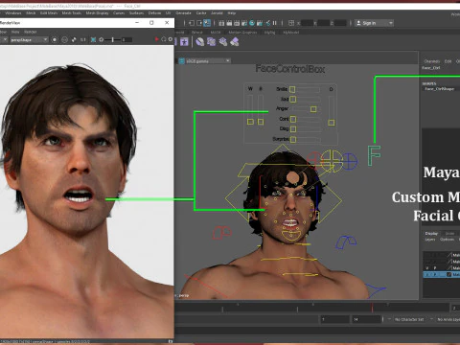Viewport: 460px width, 345px height.
Task: Click the red IPR stop icon in Render View
Action: pyautogui.click(x=157, y=39)
